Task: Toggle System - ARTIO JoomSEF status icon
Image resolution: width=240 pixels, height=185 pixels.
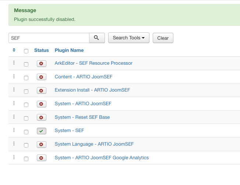Action: [42, 104]
